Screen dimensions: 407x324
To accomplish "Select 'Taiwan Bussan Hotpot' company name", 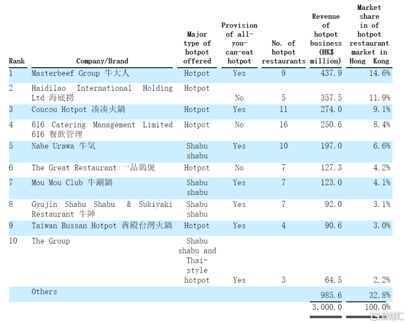I will (102, 225).
